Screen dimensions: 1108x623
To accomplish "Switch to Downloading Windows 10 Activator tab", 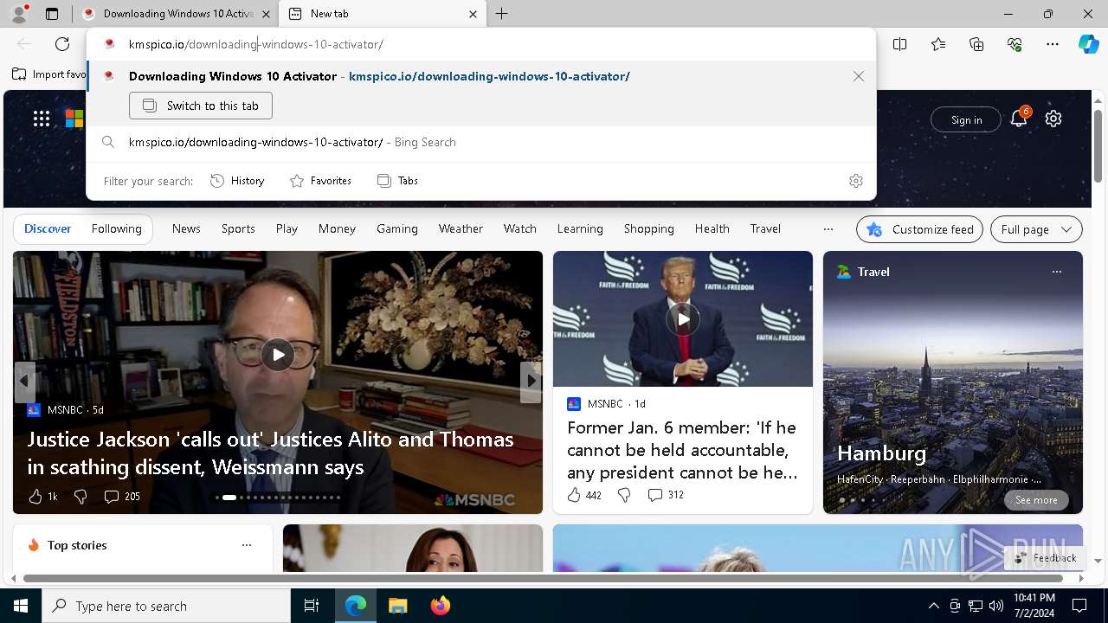I will click(175, 14).
